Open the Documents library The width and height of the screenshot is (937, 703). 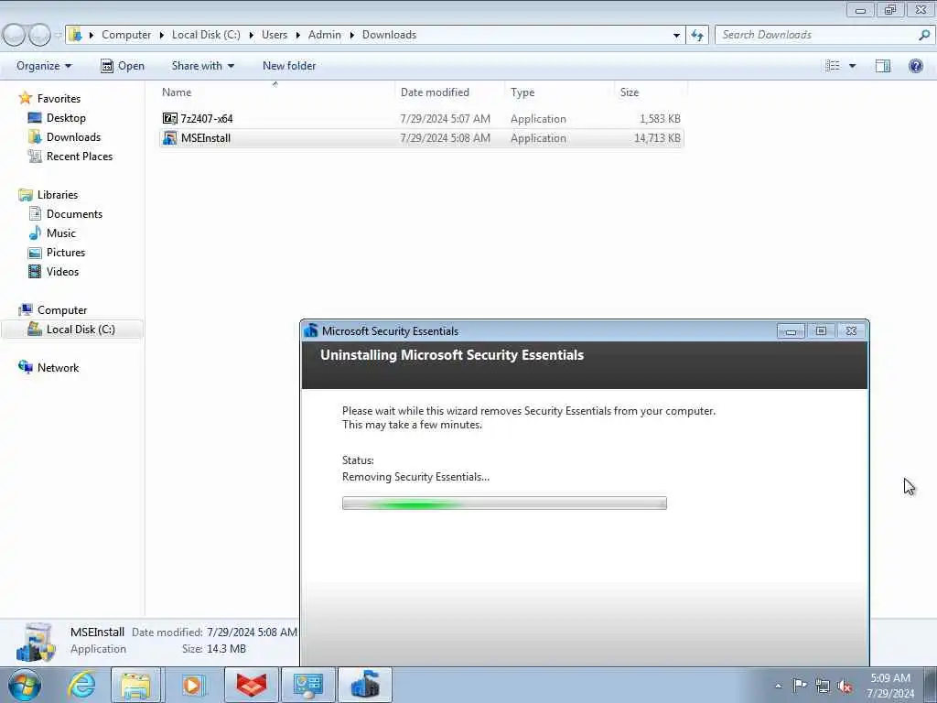coord(74,214)
